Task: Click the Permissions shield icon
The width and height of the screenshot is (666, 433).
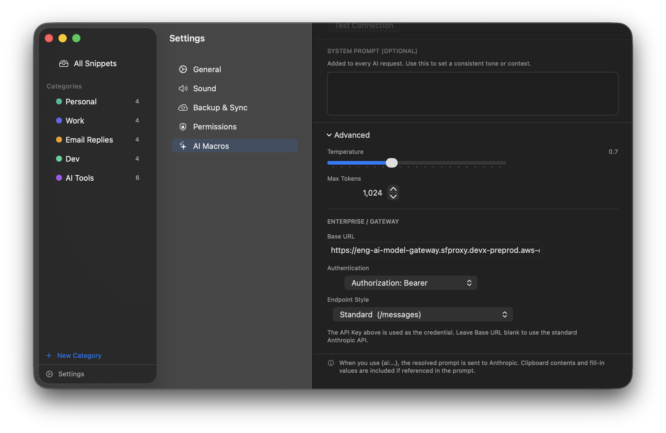Action: [183, 126]
